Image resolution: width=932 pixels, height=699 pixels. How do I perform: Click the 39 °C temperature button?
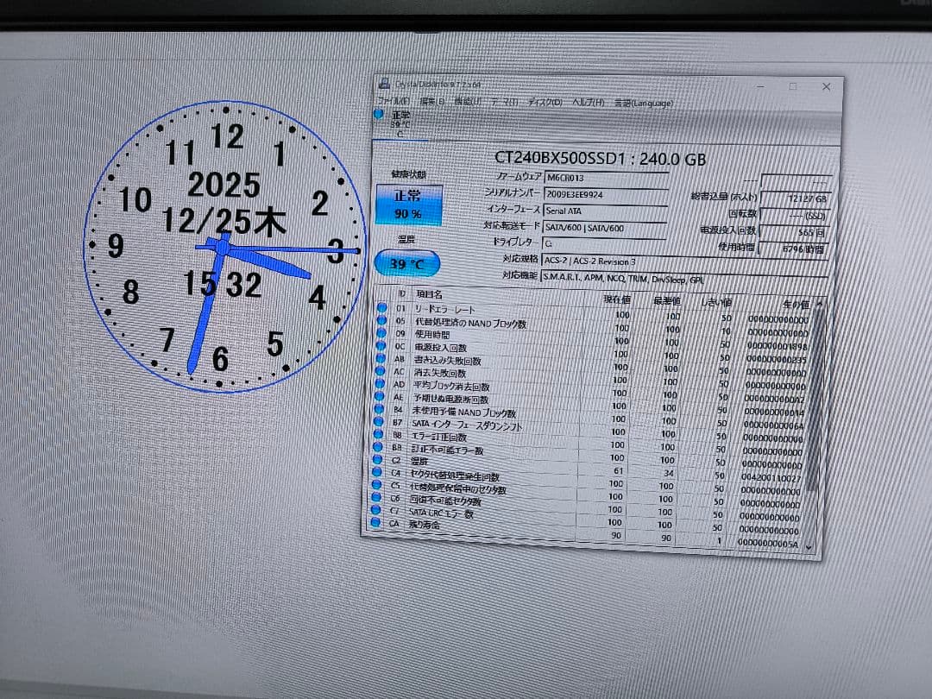click(406, 264)
